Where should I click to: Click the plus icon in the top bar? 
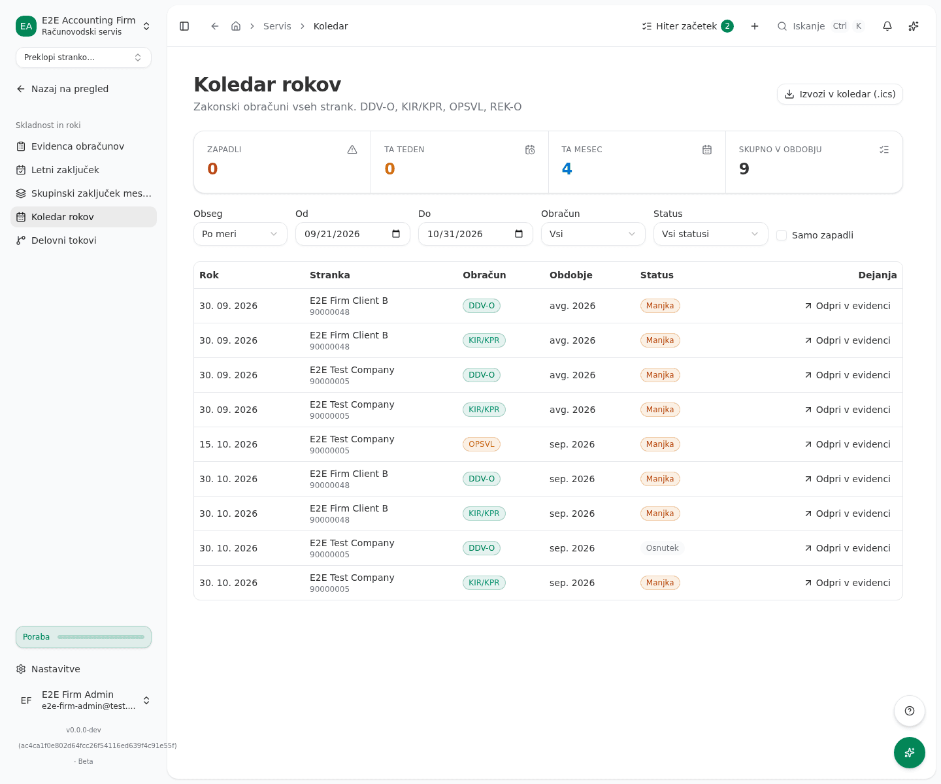[x=755, y=26]
